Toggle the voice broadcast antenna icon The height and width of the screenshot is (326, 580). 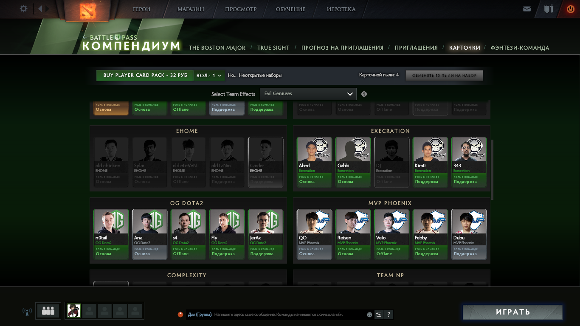tap(27, 312)
